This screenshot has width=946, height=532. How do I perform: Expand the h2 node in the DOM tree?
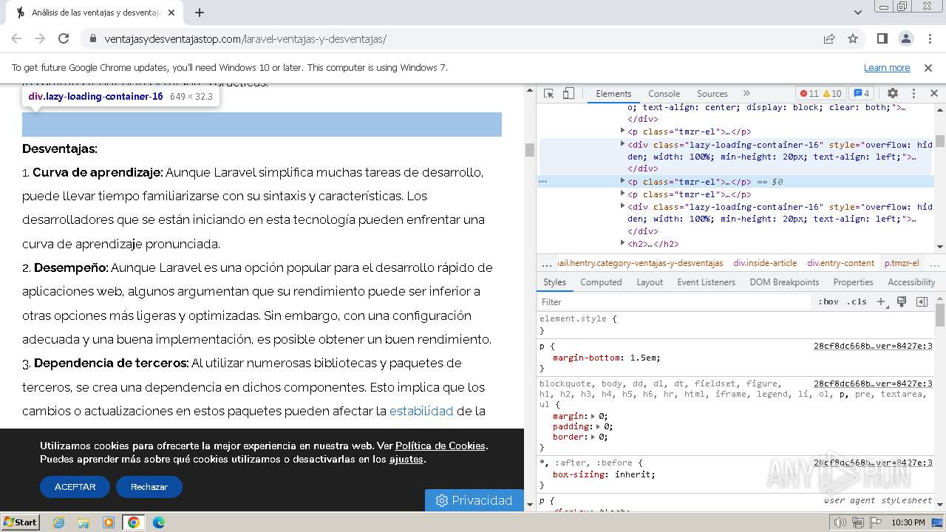[x=623, y=243]
